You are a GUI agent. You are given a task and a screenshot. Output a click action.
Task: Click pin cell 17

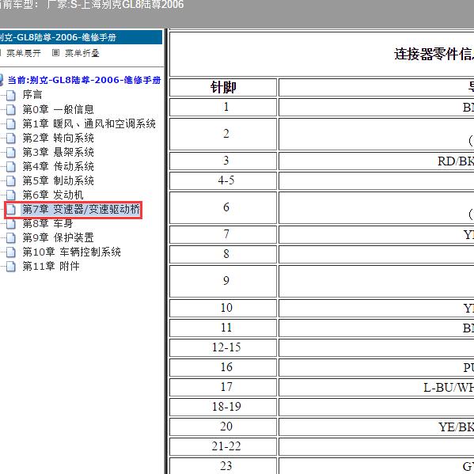tap(223, 387)
